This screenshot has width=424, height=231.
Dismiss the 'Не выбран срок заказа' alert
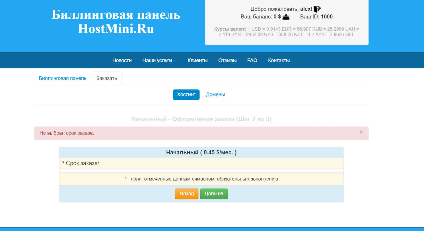[x=361, y=132]
